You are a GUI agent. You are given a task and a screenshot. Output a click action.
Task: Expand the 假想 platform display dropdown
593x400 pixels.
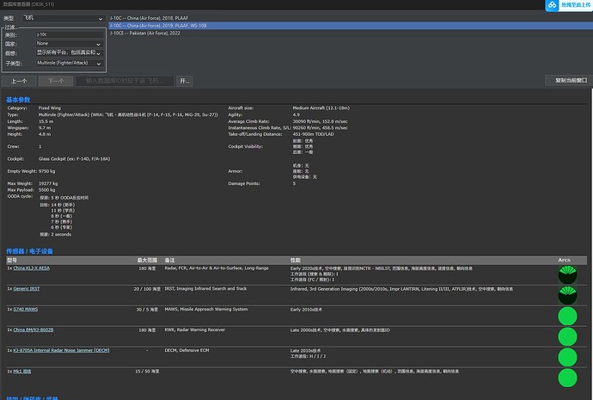[70, 53]
